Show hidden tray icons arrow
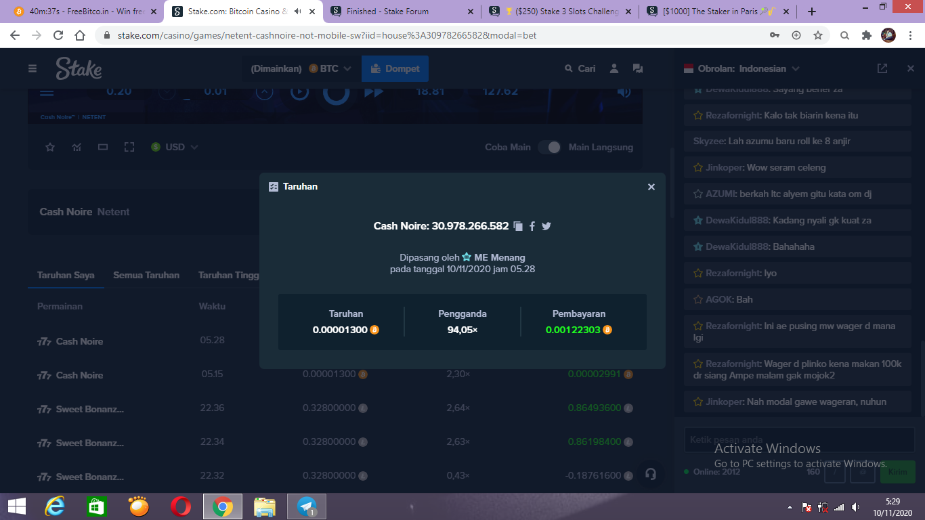925x520 pixels. pos(790,507)
